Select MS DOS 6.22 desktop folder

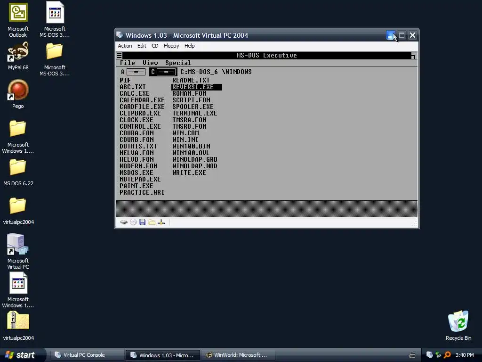click(18, 173)
